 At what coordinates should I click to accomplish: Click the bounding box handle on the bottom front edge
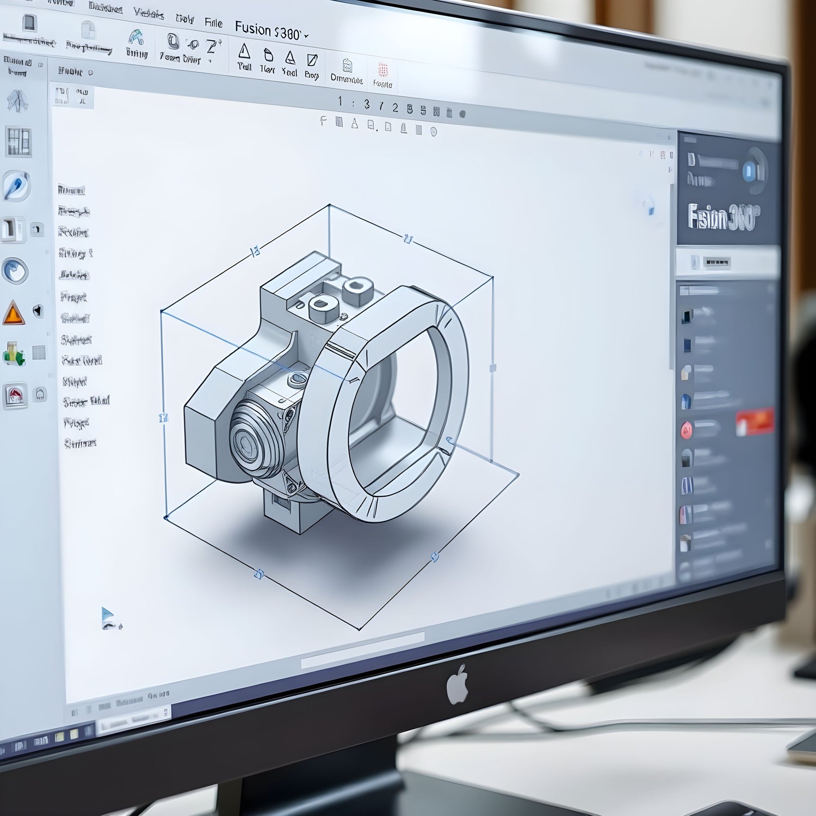click(x=259, y=573)
